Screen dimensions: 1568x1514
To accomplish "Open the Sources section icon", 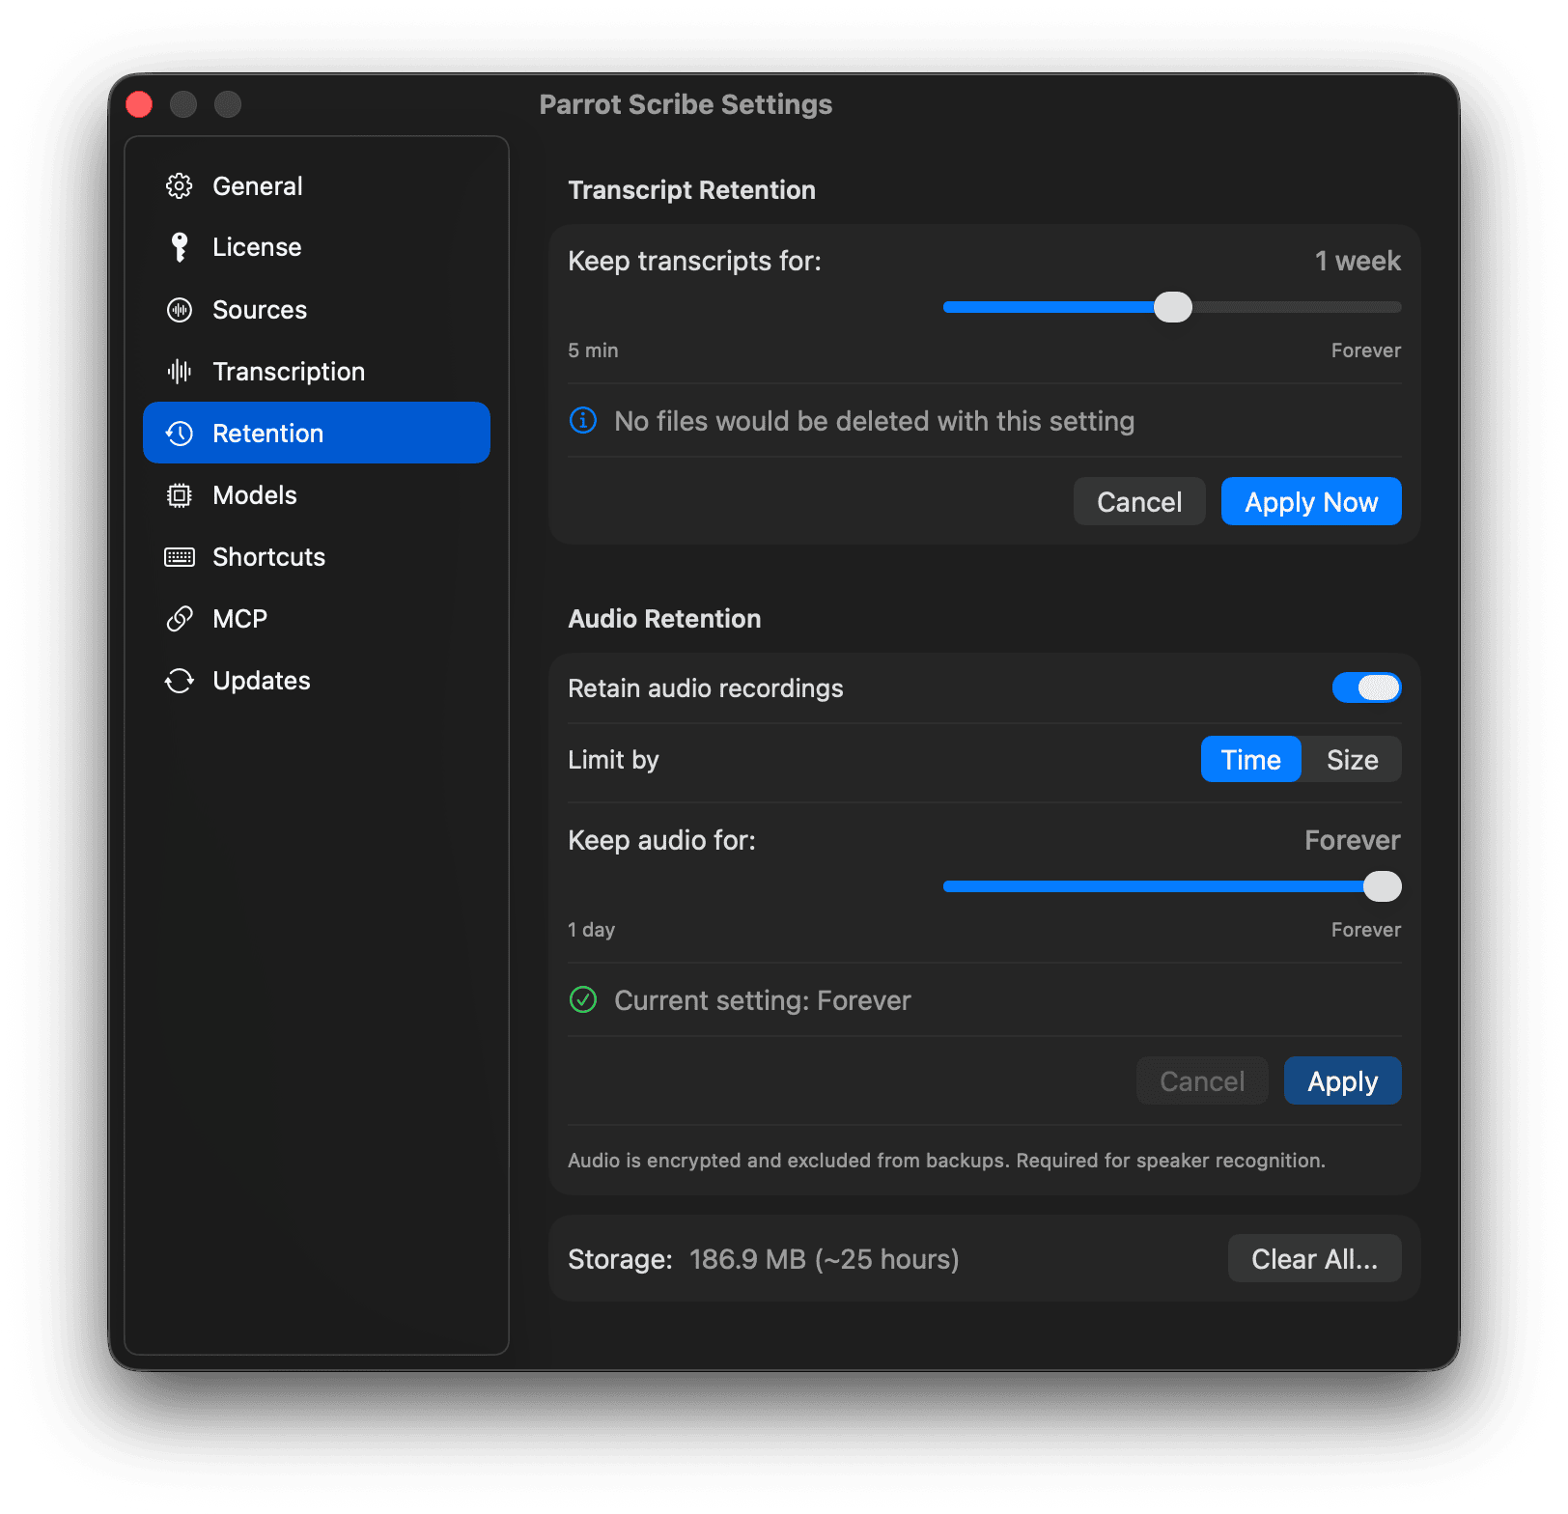I will click(x=180, y=310).
